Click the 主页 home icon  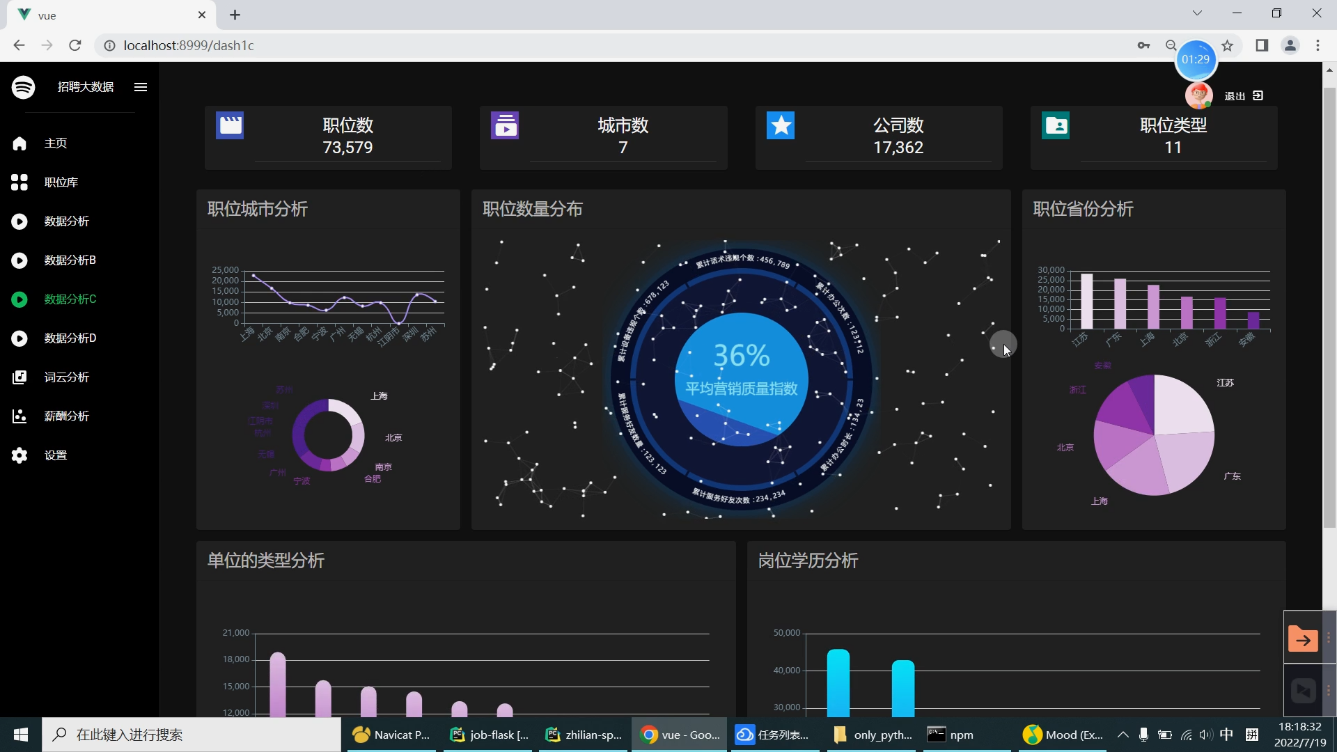click(x=19, y=143)
